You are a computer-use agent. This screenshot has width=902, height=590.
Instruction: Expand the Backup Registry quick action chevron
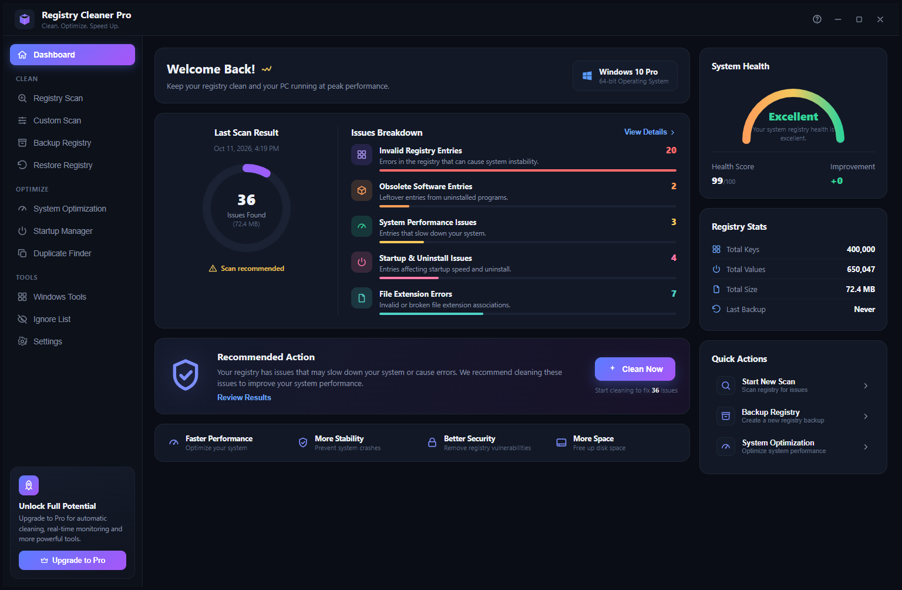coord(866,416)
